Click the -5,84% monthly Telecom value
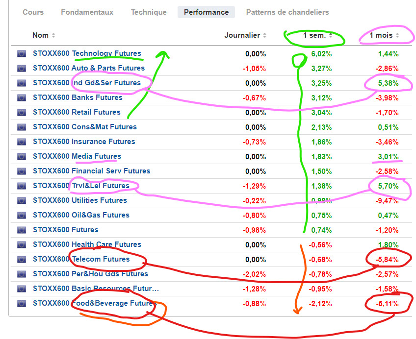Screen dimensions: 416x339 tap(387, 260)
